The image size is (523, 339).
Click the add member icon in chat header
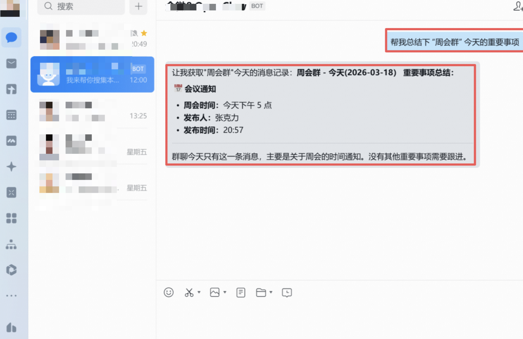[518, 6]
